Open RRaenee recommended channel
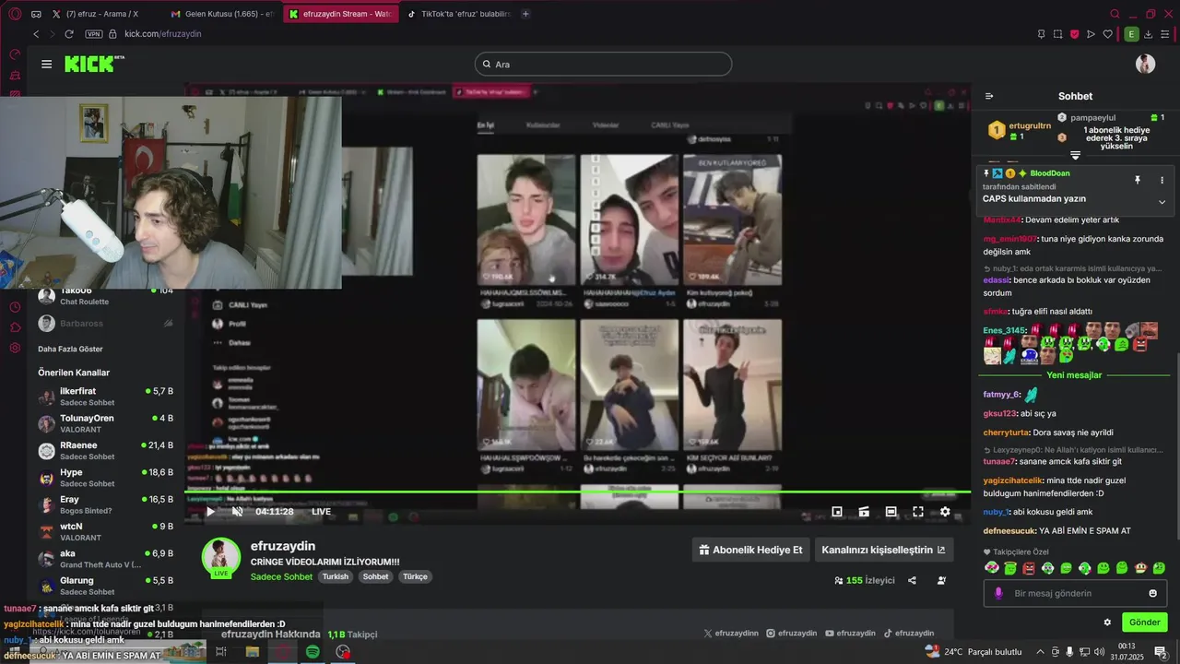Screen dimensions: 1180x664 point(105,450)
